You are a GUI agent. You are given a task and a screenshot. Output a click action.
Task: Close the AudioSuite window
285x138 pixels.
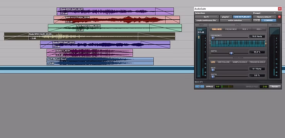[280, 9]
